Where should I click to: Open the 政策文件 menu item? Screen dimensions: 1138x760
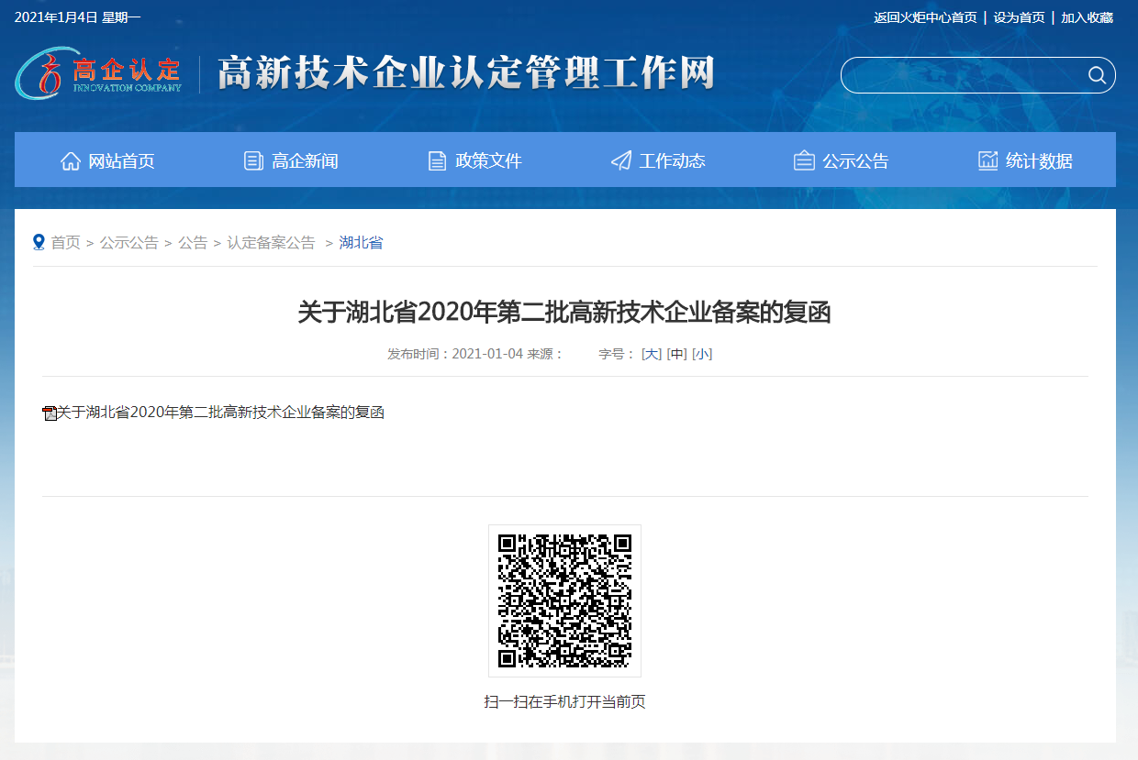488,161
